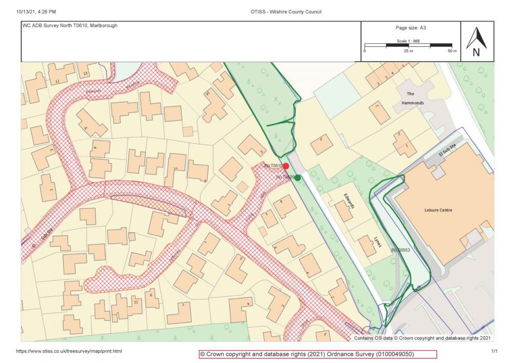Click the Page size: A3 text

point(410,28)
